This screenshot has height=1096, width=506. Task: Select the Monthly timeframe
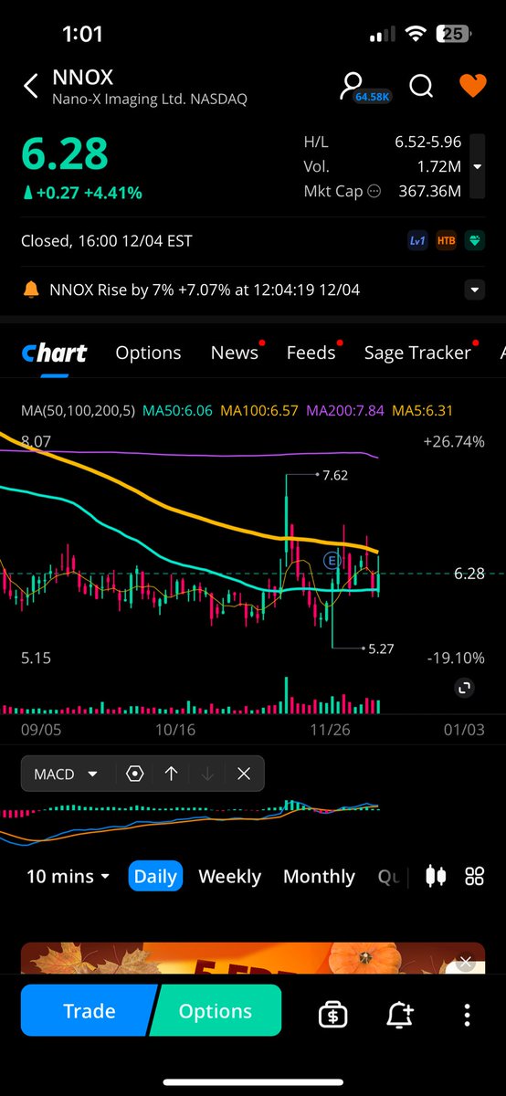tap(319, 876)
